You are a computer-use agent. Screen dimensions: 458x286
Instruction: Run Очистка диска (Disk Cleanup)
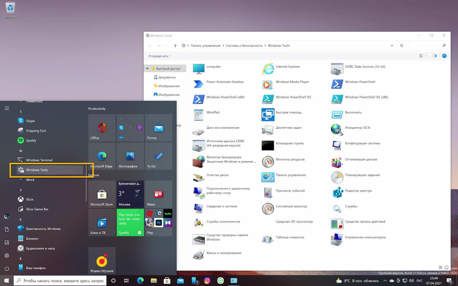(x=217, y=175)
